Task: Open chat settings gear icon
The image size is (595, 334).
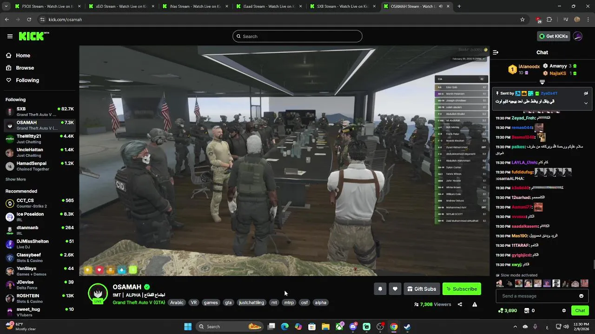Action: point(564,310)
